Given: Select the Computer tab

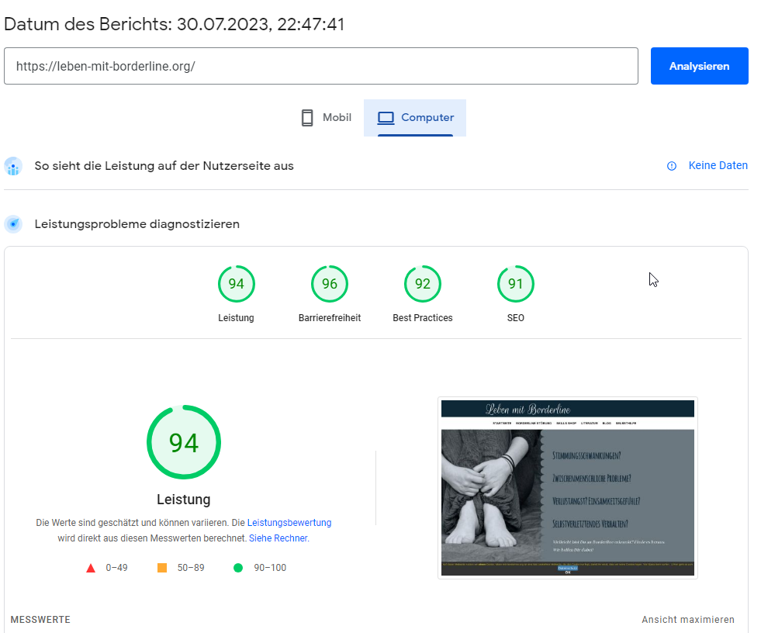Looking at the screenshot, I should (x=415, y=118).
